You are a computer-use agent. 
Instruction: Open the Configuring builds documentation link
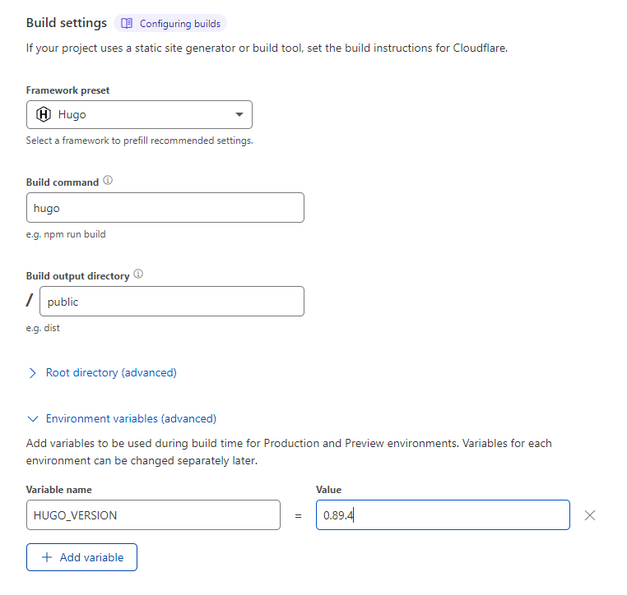179,24
